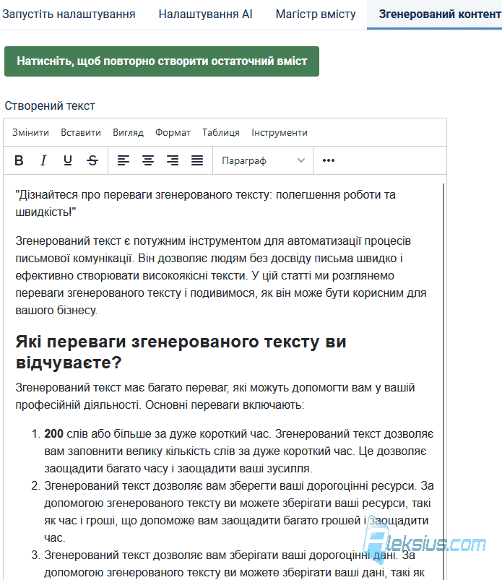Align text left

(x=124, y=160)
